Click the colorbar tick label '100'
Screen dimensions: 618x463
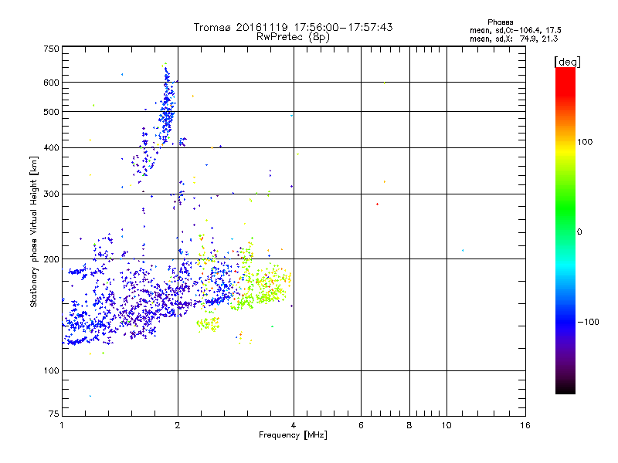[x=585, y=142]
